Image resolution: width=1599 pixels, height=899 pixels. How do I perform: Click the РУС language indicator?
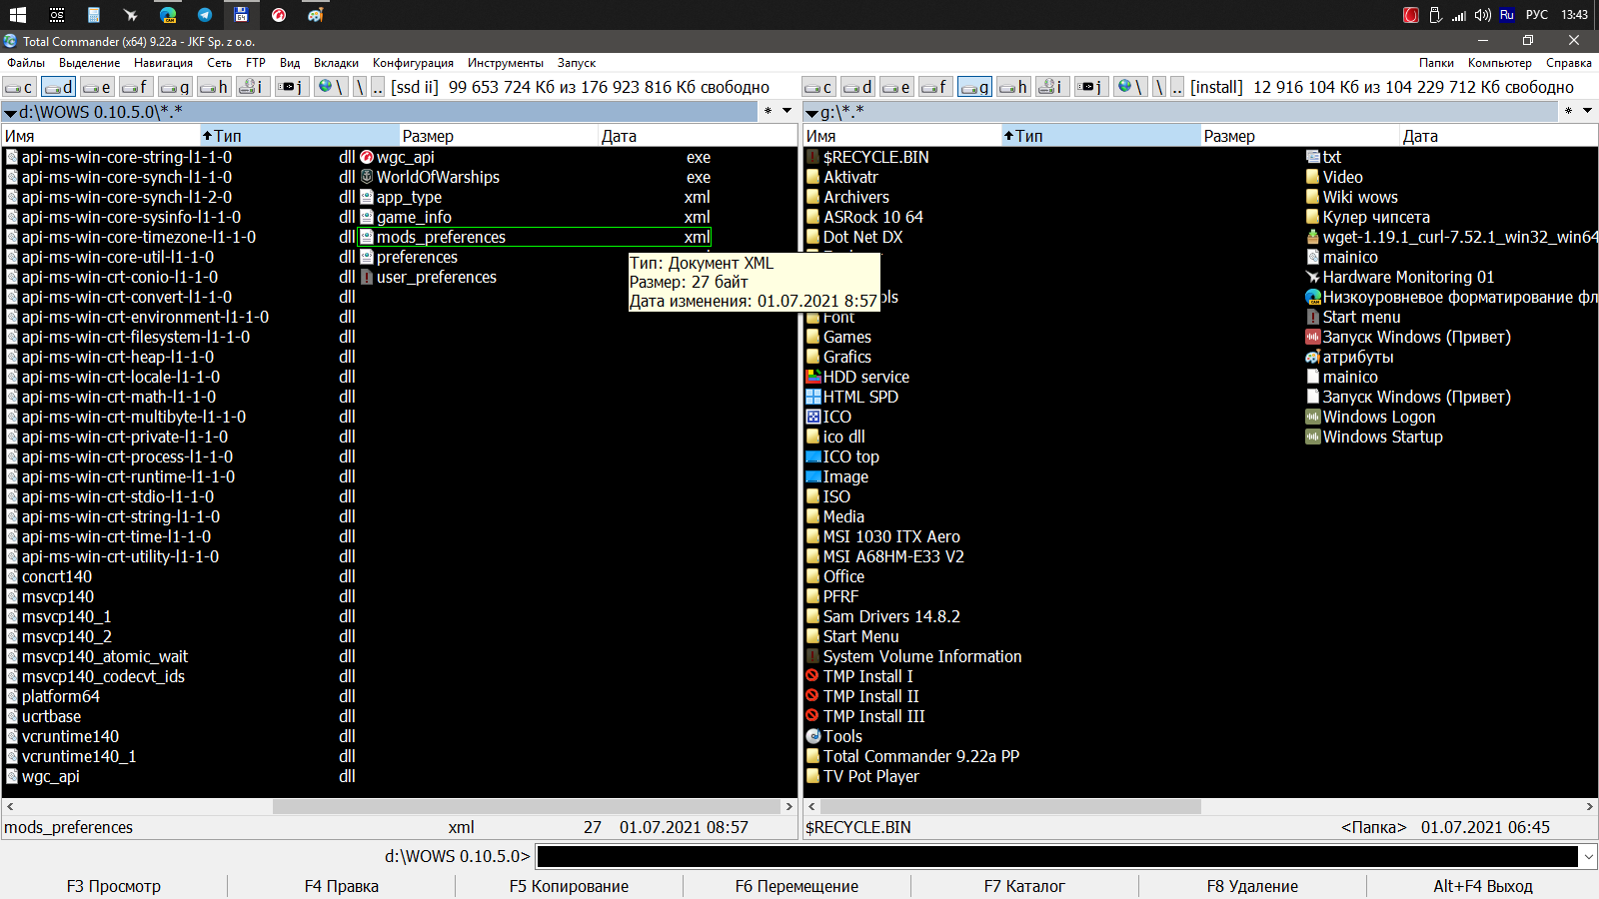click(1537, 15)
